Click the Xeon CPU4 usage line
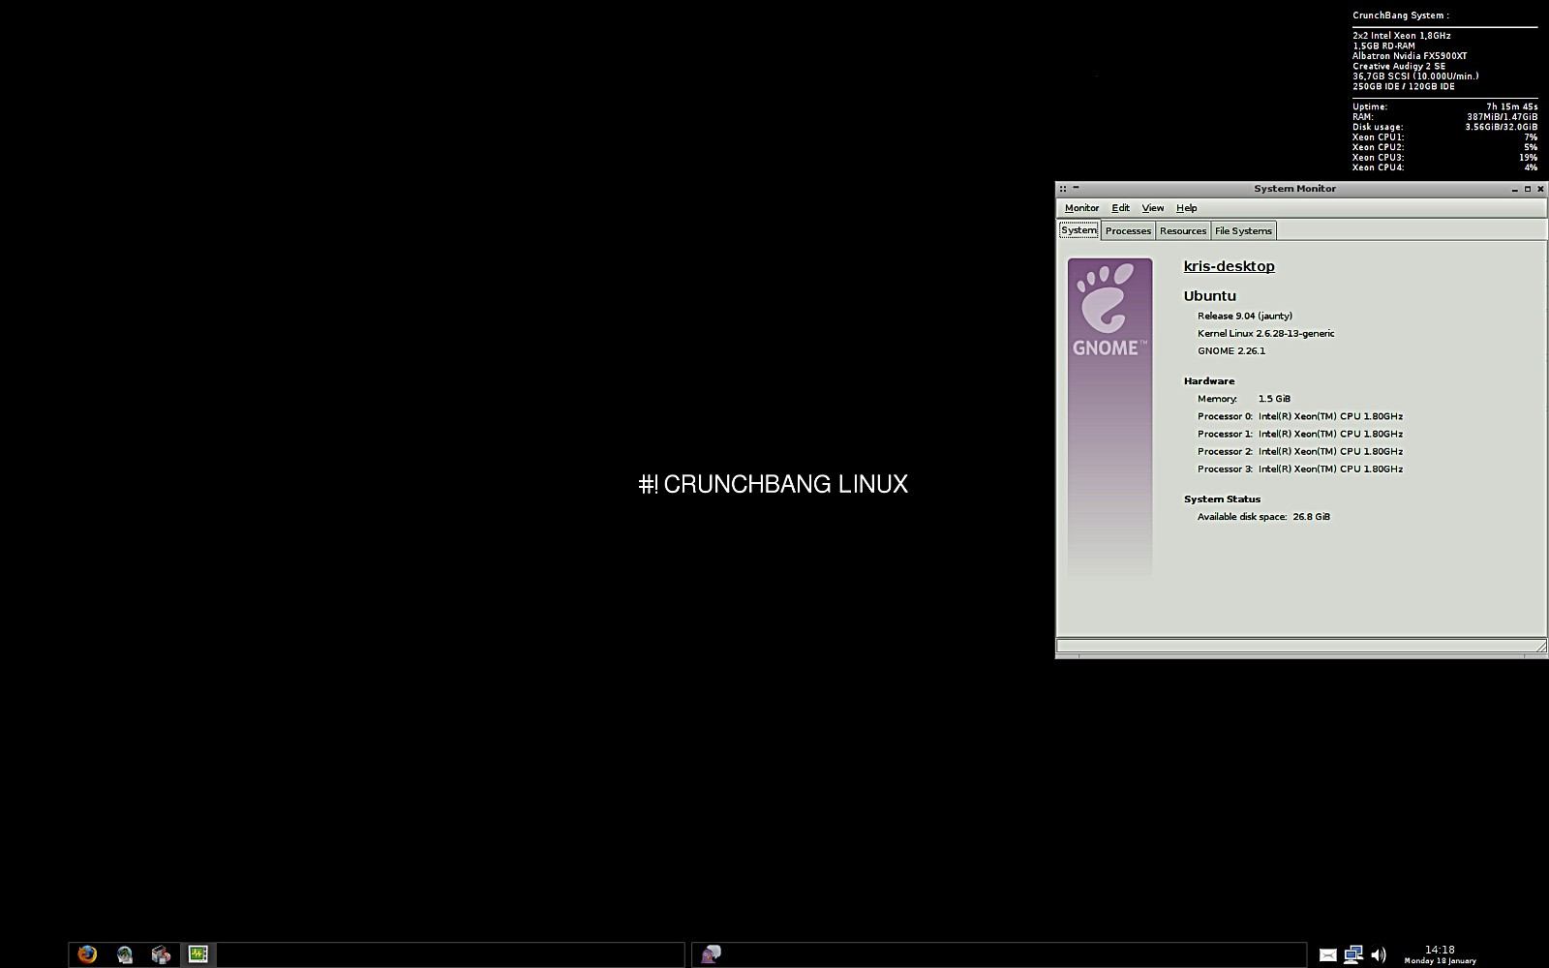 (x=1444, y=167)
